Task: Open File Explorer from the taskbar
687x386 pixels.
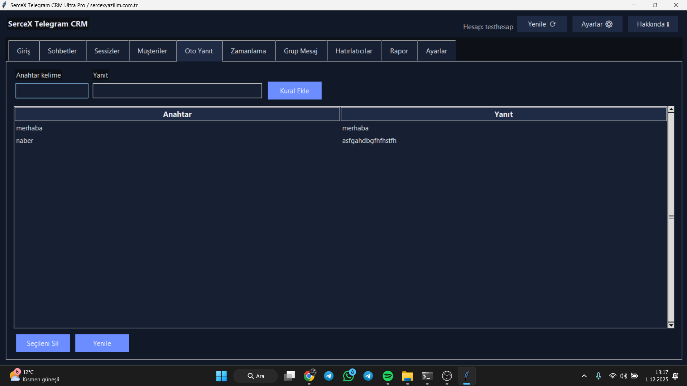Action: click(x=407, y=376)
